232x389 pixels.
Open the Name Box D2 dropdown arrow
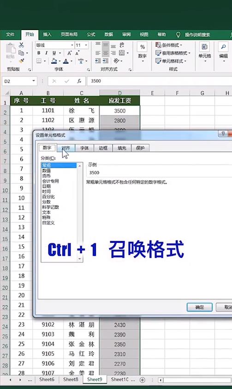pyautogui.click(x=33, y=81)
